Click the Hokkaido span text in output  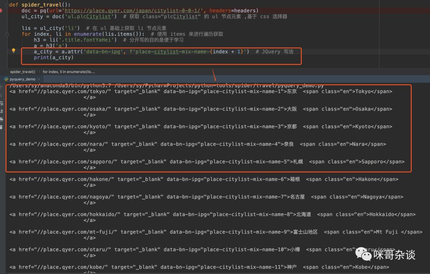click(x=382, y=215)
